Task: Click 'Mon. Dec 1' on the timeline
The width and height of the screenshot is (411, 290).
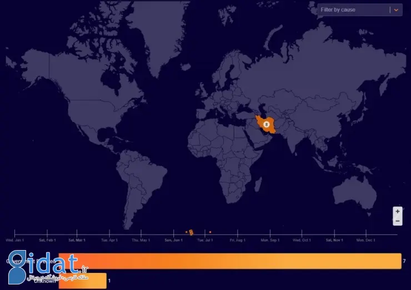Action: pyautogui.click(x=365, y=240)
